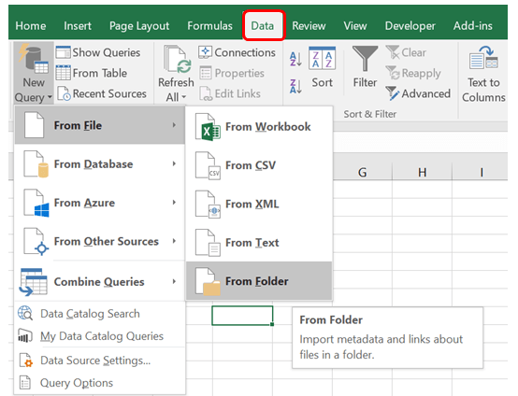Click the selected green-bordered cell

(x=242, y=316)
